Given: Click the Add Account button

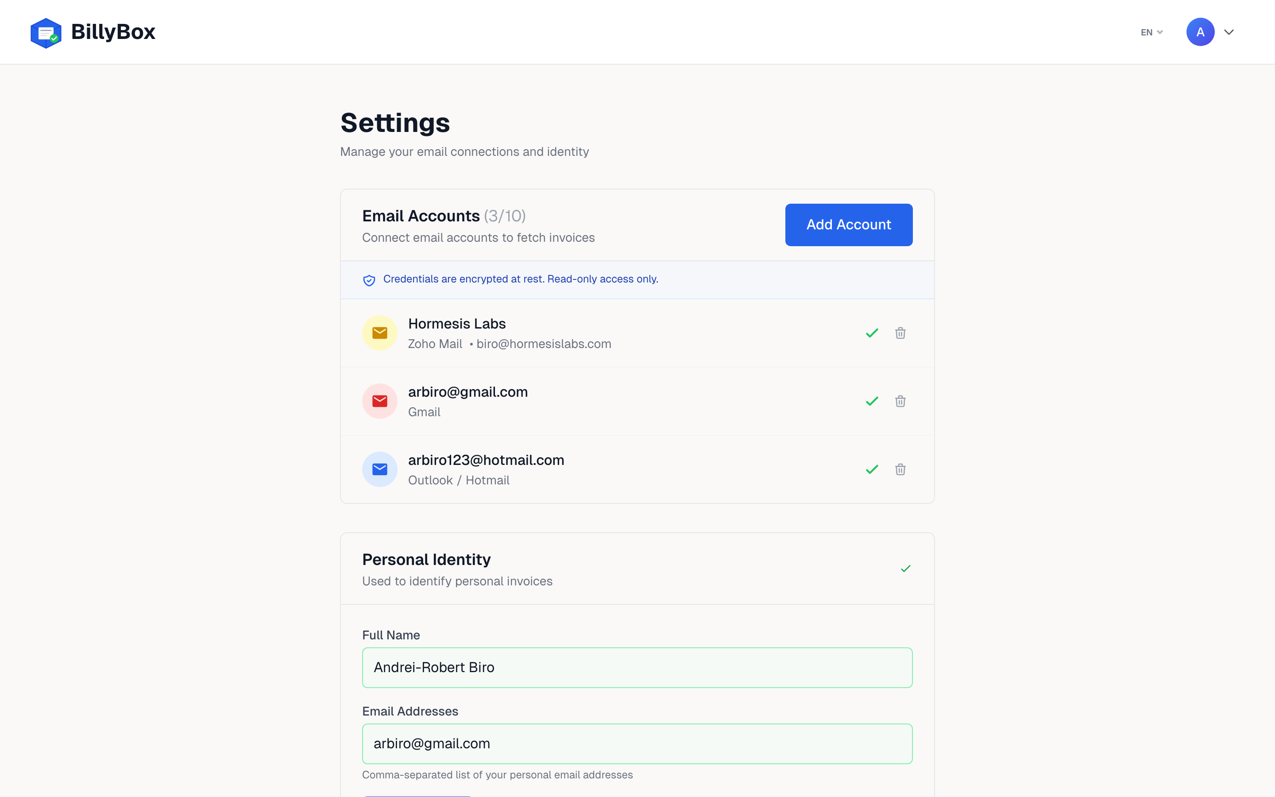Looking at the screenshot, I should tap(848, 224).
